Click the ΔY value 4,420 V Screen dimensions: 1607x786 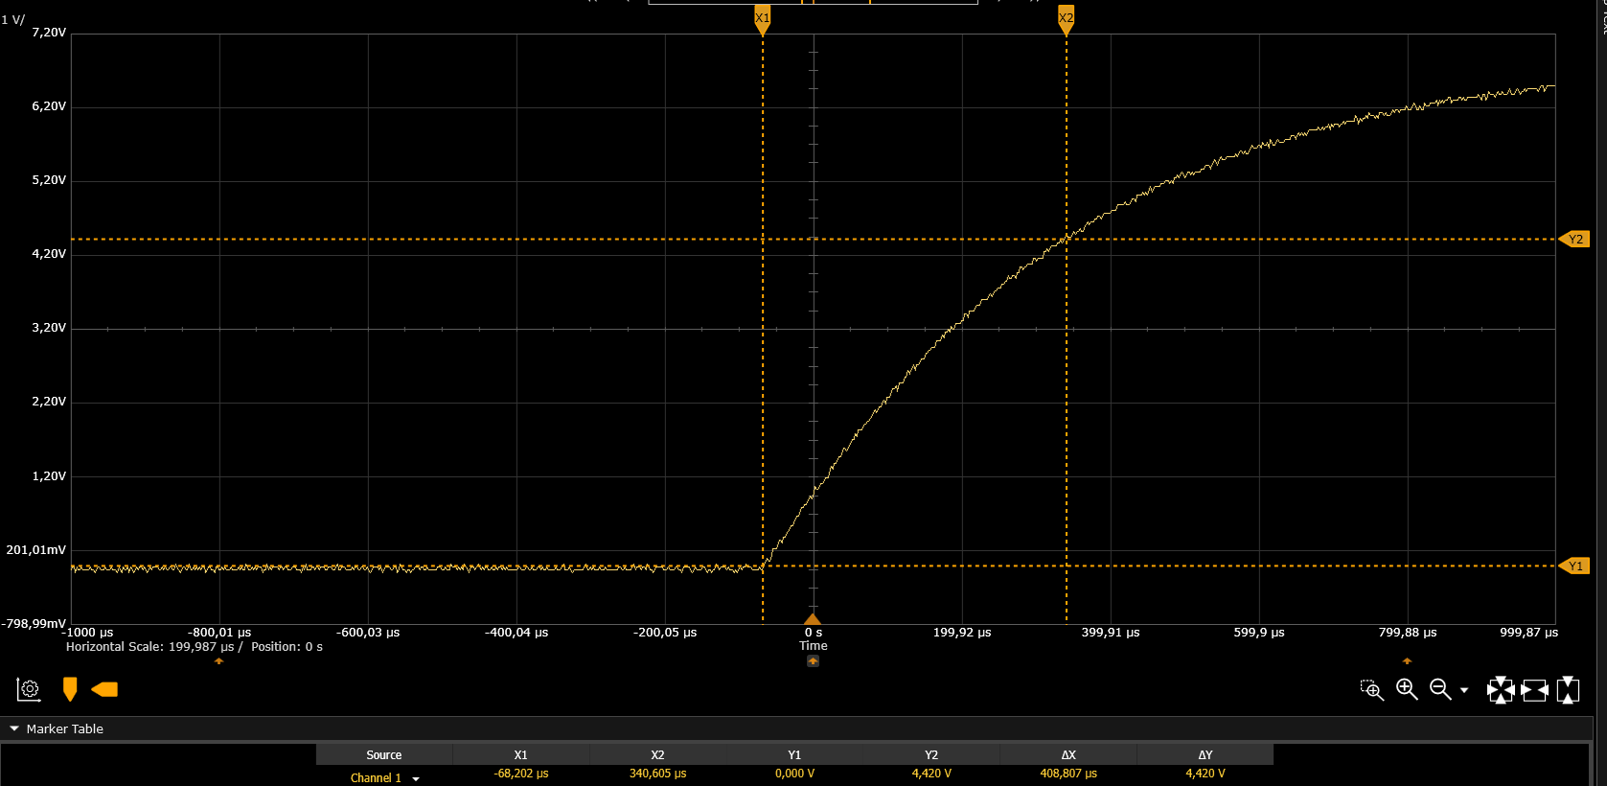coord(1205,774)
